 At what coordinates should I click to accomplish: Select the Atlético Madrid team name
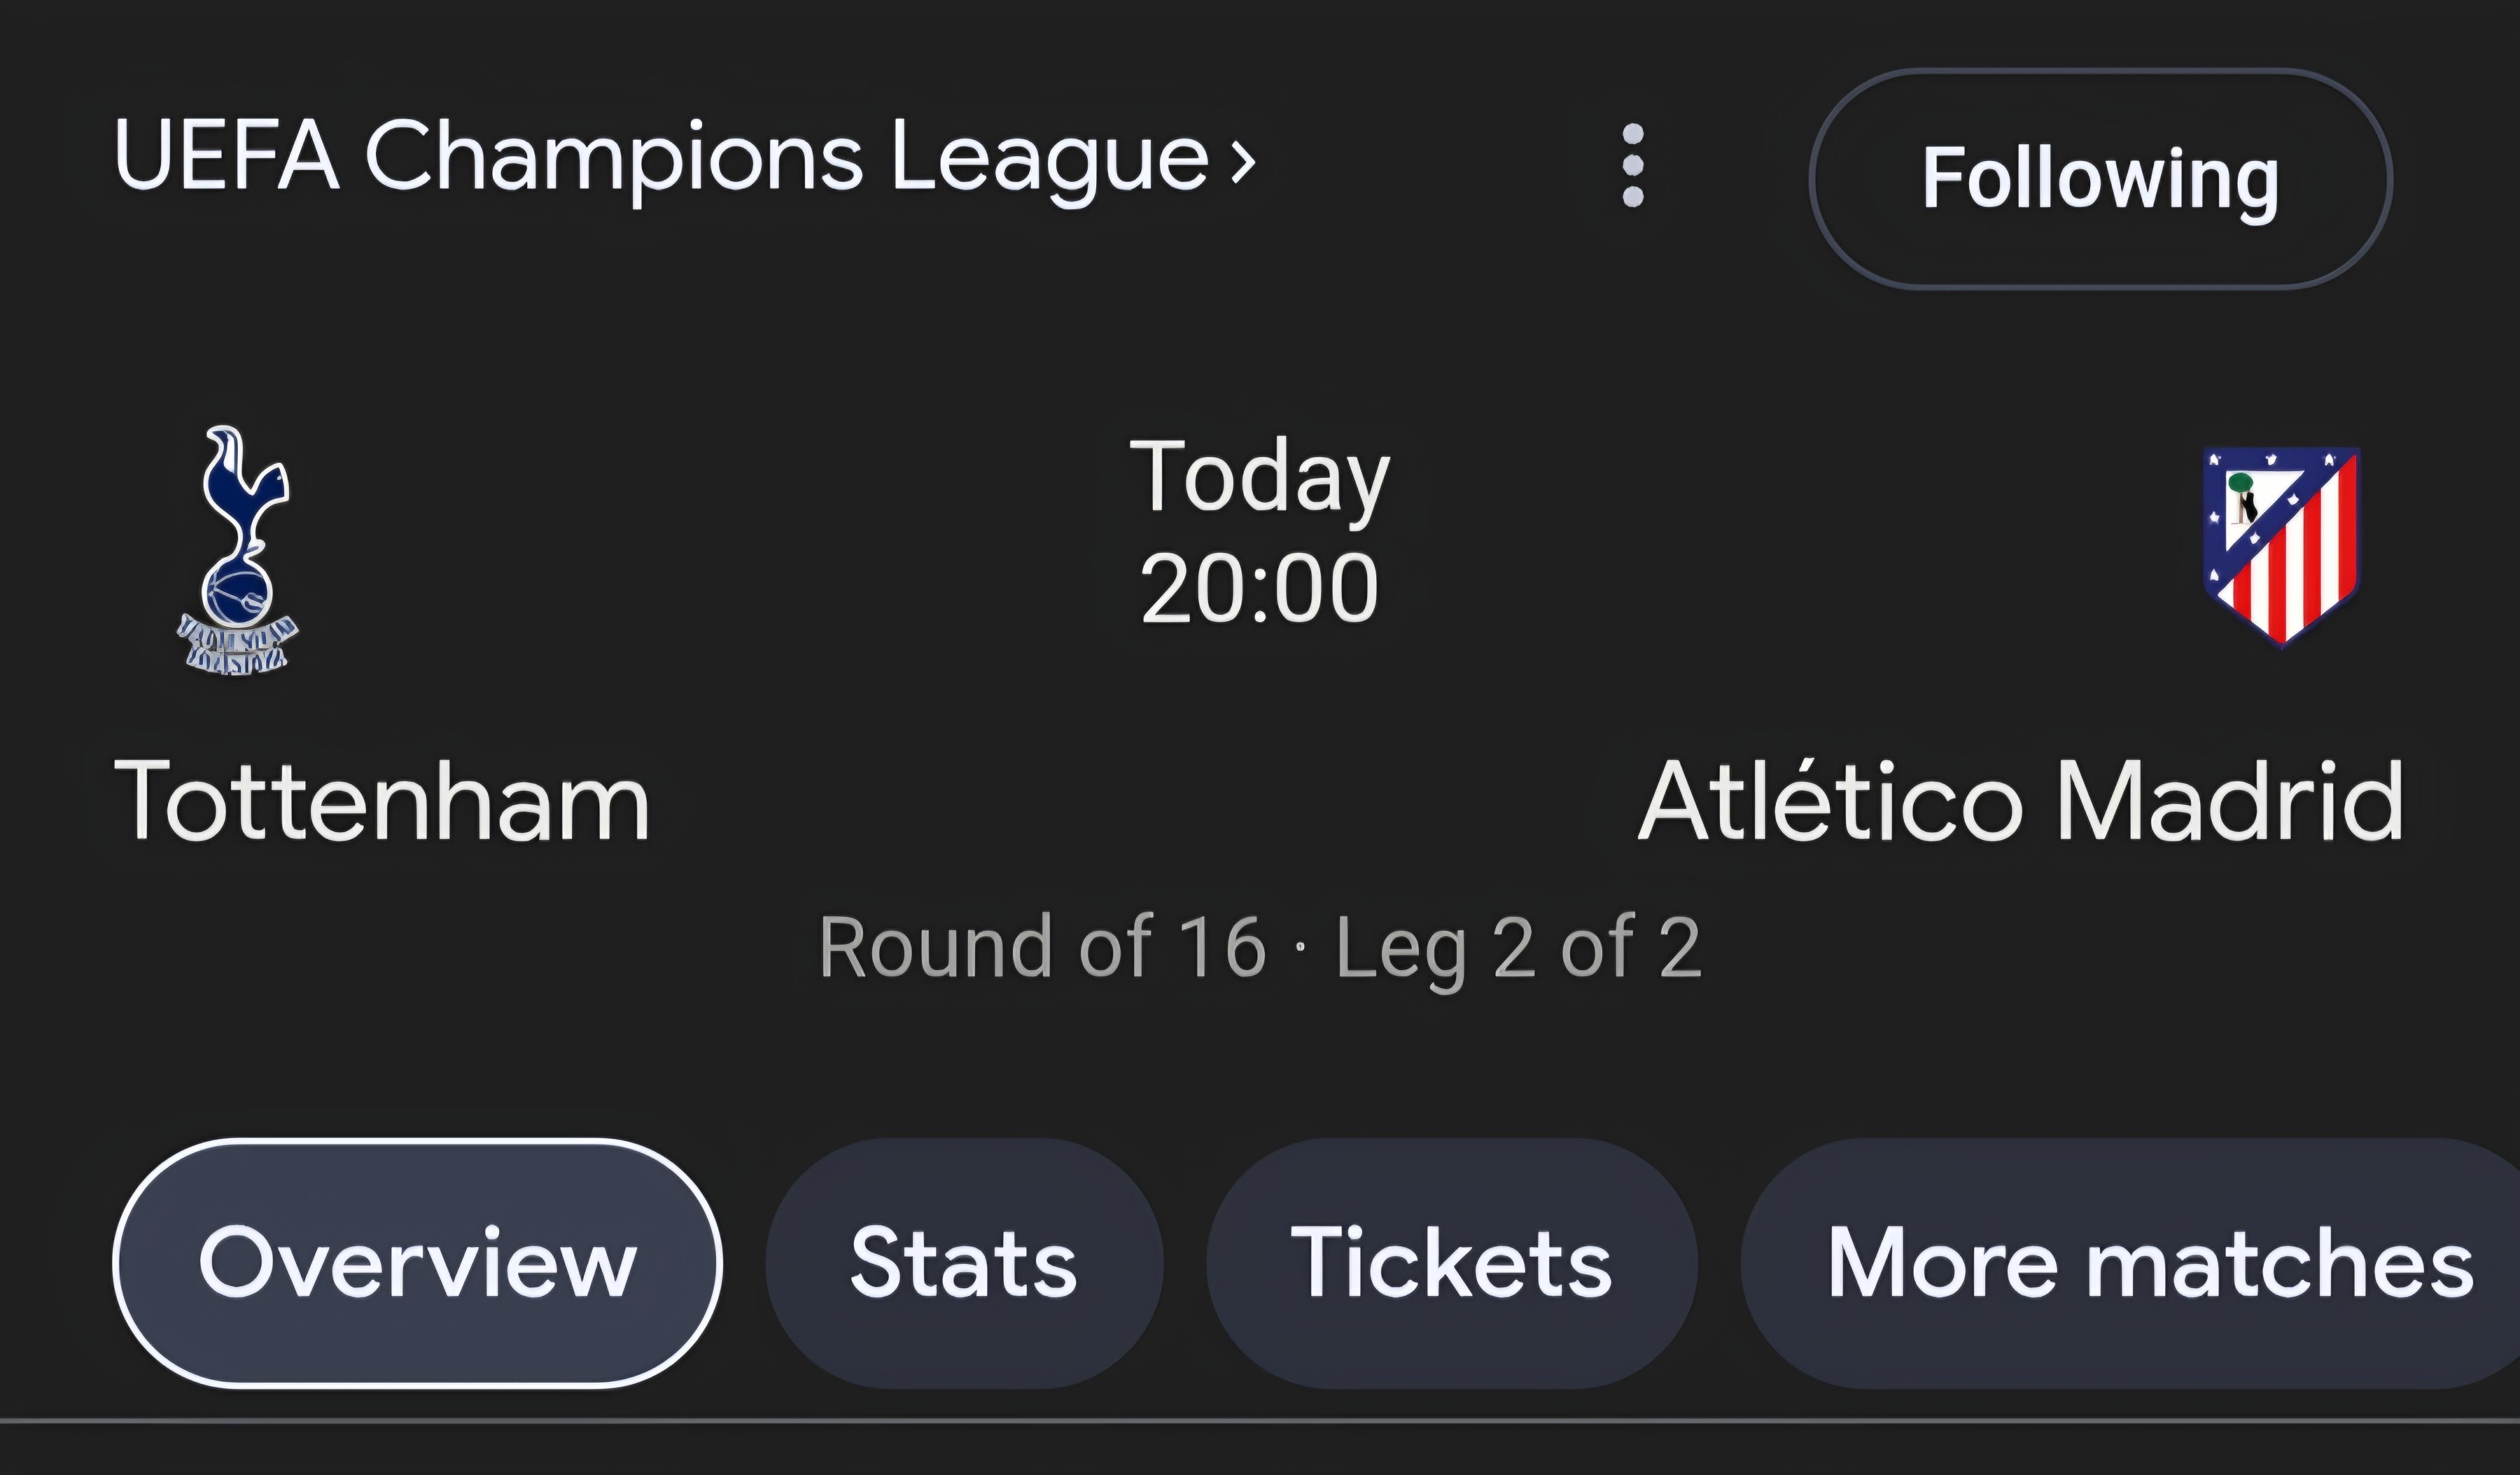point(2020,801)
